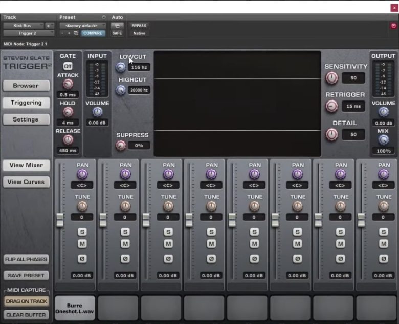This screenshot has height=324, width=399.
Task: Turn the Gate Attack knob
Action: pyautogui.click(x=68, y=84)
